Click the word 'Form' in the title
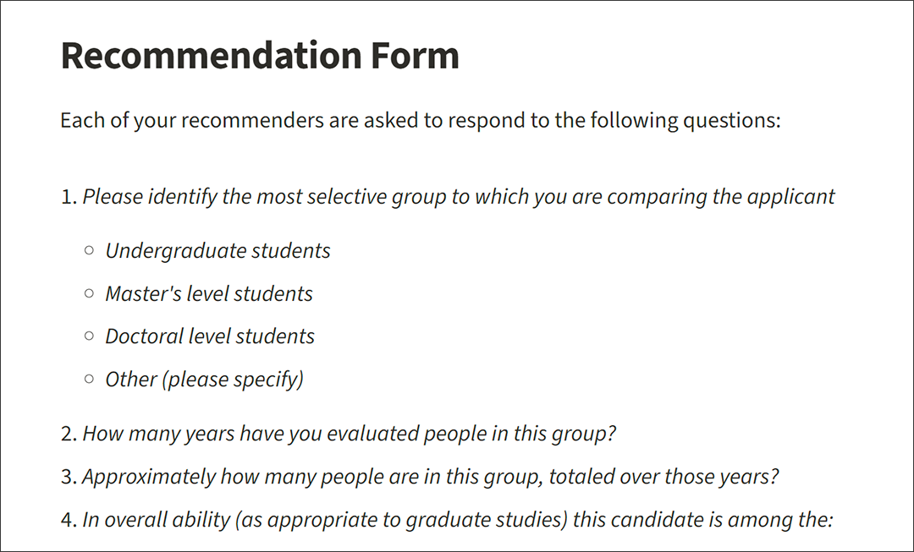The width and height of the screenshot is (914, 552). 415,55
